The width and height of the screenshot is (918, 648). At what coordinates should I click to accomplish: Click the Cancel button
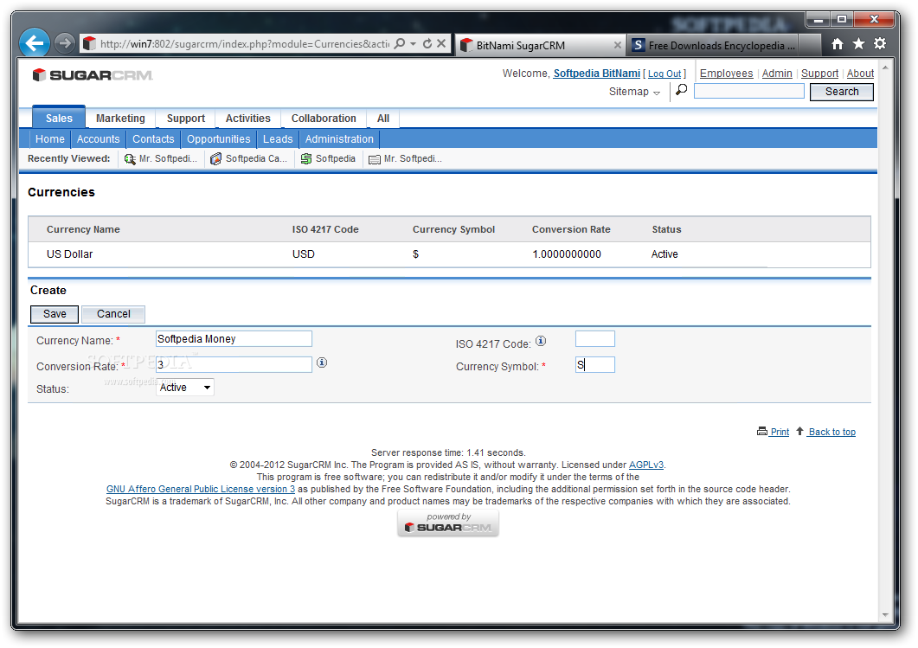coord(113,314)
